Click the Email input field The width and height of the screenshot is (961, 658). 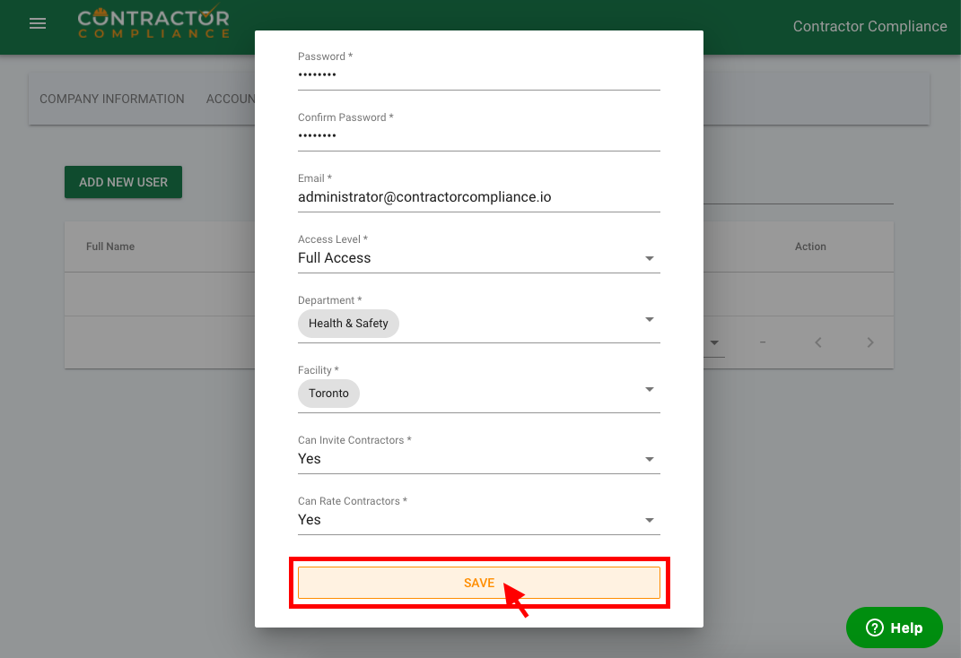tap(478, 197)
